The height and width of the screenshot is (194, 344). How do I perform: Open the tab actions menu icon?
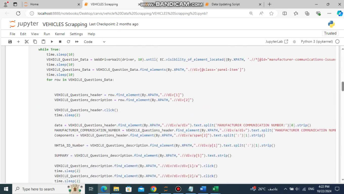(x=15, y=4)
